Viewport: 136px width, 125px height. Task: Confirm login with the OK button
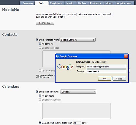[x=105, y=79]
